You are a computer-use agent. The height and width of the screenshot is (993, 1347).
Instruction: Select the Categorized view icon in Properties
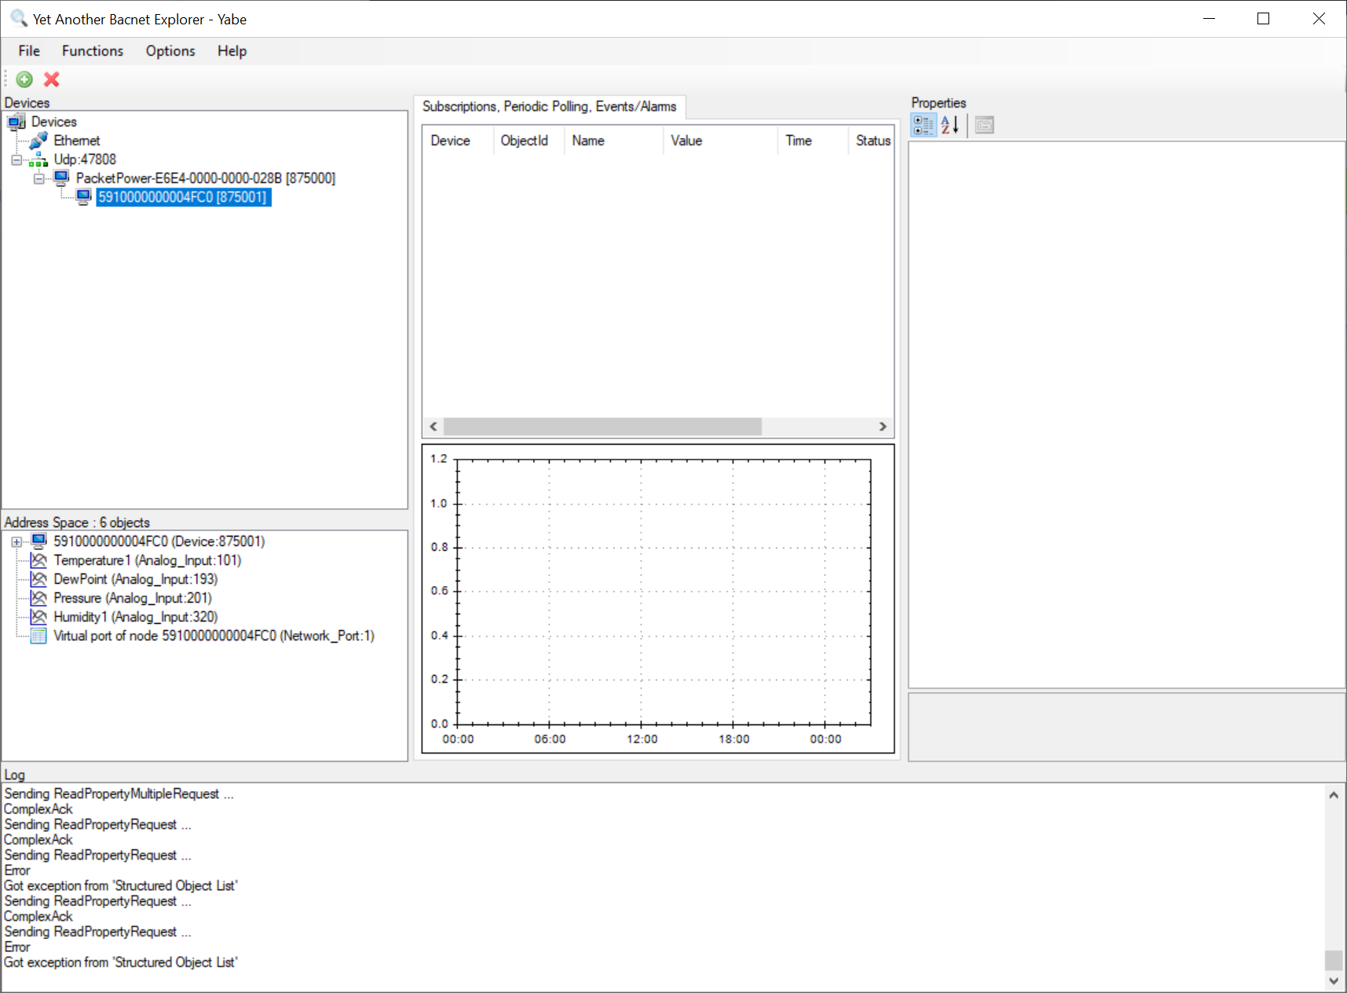[x=923, y=125]
